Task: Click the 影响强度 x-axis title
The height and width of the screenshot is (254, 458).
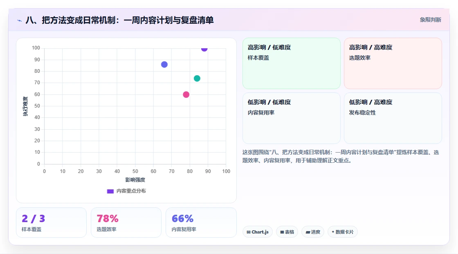Action: (x=135, y=180)
